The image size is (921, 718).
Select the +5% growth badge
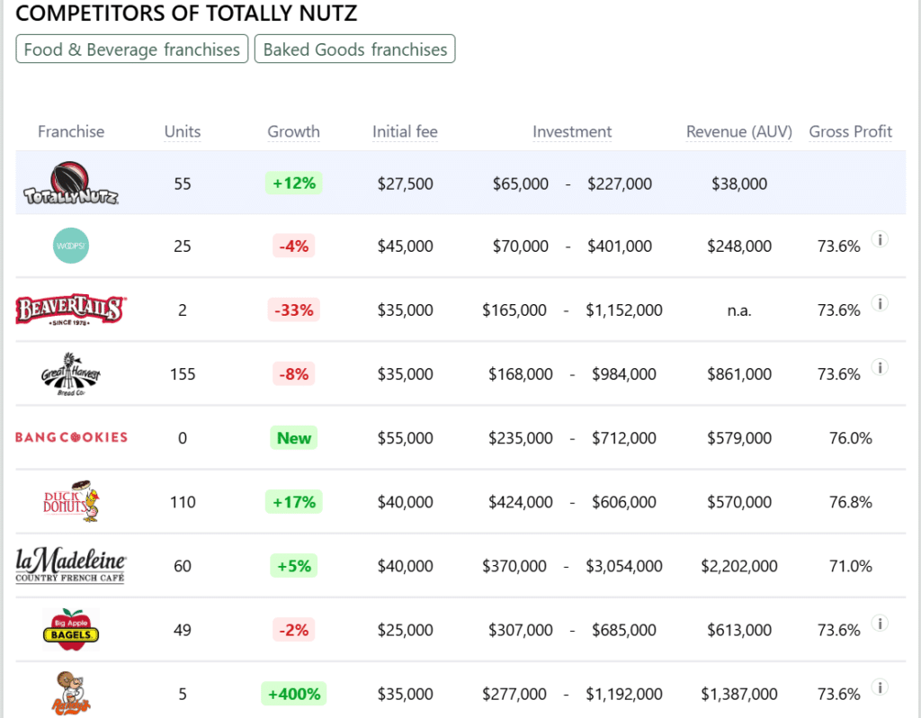[x=294, y=566]
